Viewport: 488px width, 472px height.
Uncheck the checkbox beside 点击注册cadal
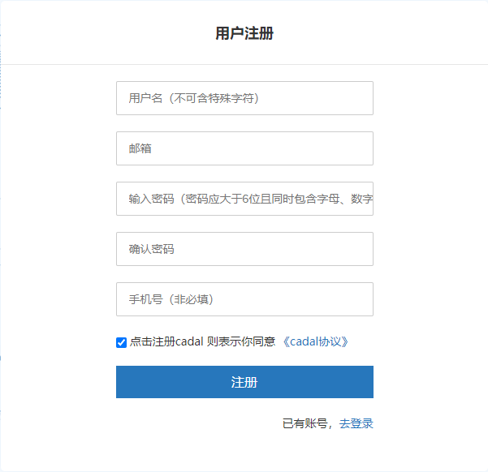(x=122, y=342)
